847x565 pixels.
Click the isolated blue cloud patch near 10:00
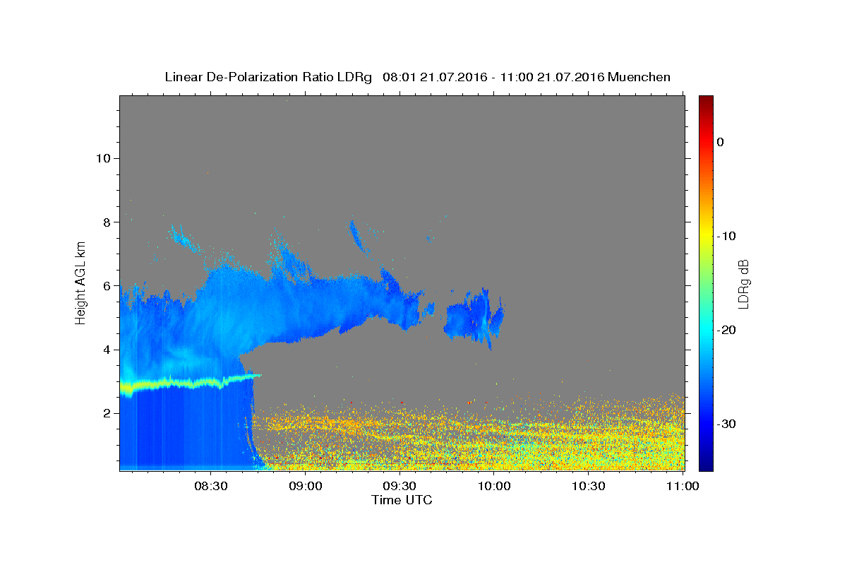coord(474,318)
